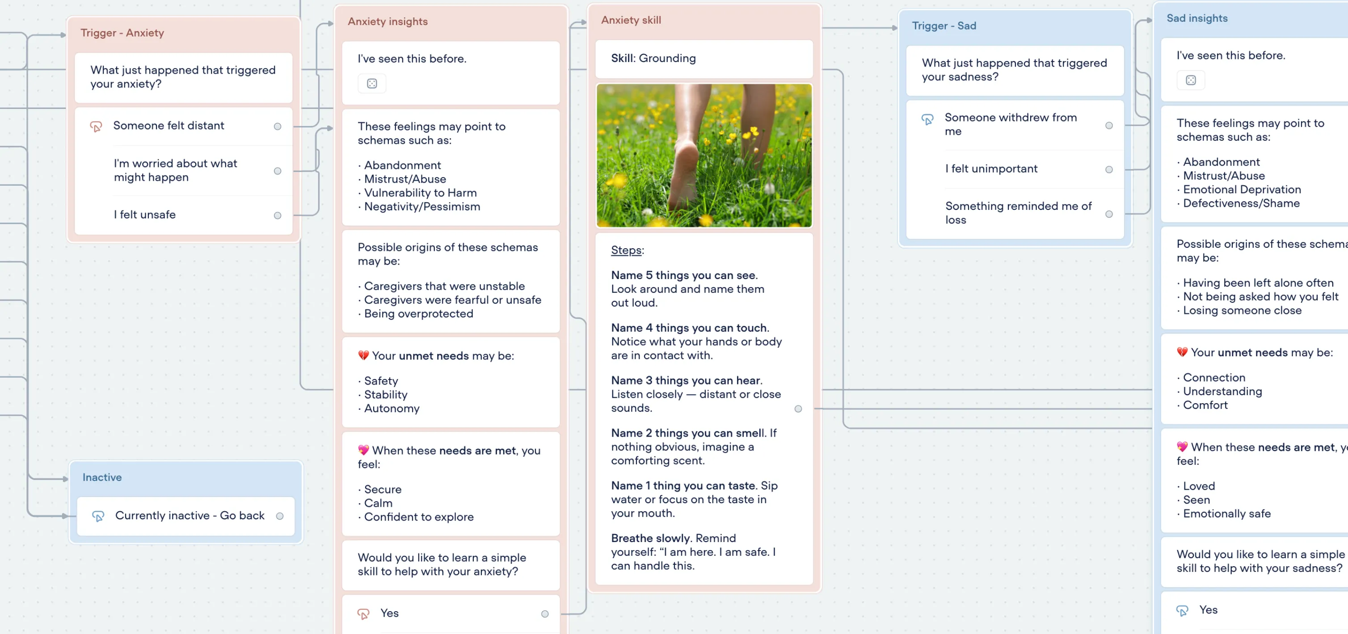Screen dimensions: 1348x634
Task: Click 'I've seen this before.' in Anxiety insights
Action: [x=411, y=59]
